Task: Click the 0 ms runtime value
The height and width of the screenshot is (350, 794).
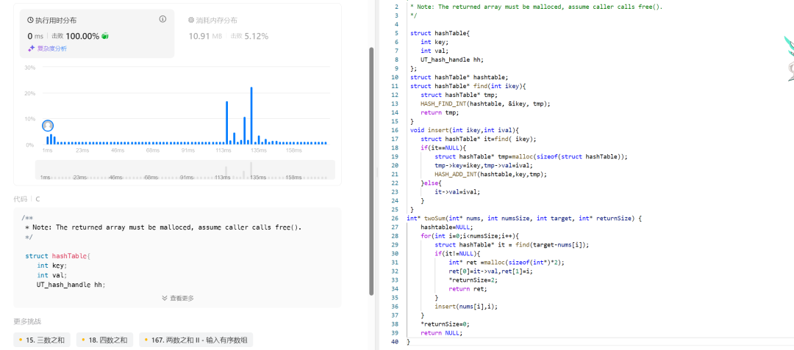Action: coord(36,36)
